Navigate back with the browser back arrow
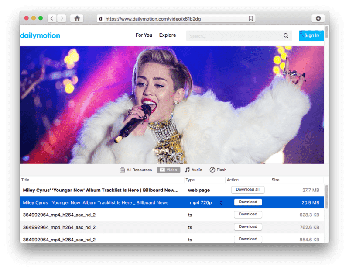 (x=52, y=18)
